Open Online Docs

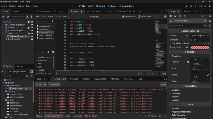point(129,17)
